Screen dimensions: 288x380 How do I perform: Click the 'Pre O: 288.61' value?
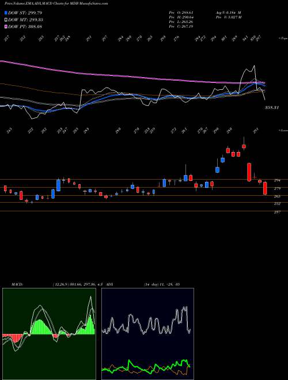[x=181, y=13]
